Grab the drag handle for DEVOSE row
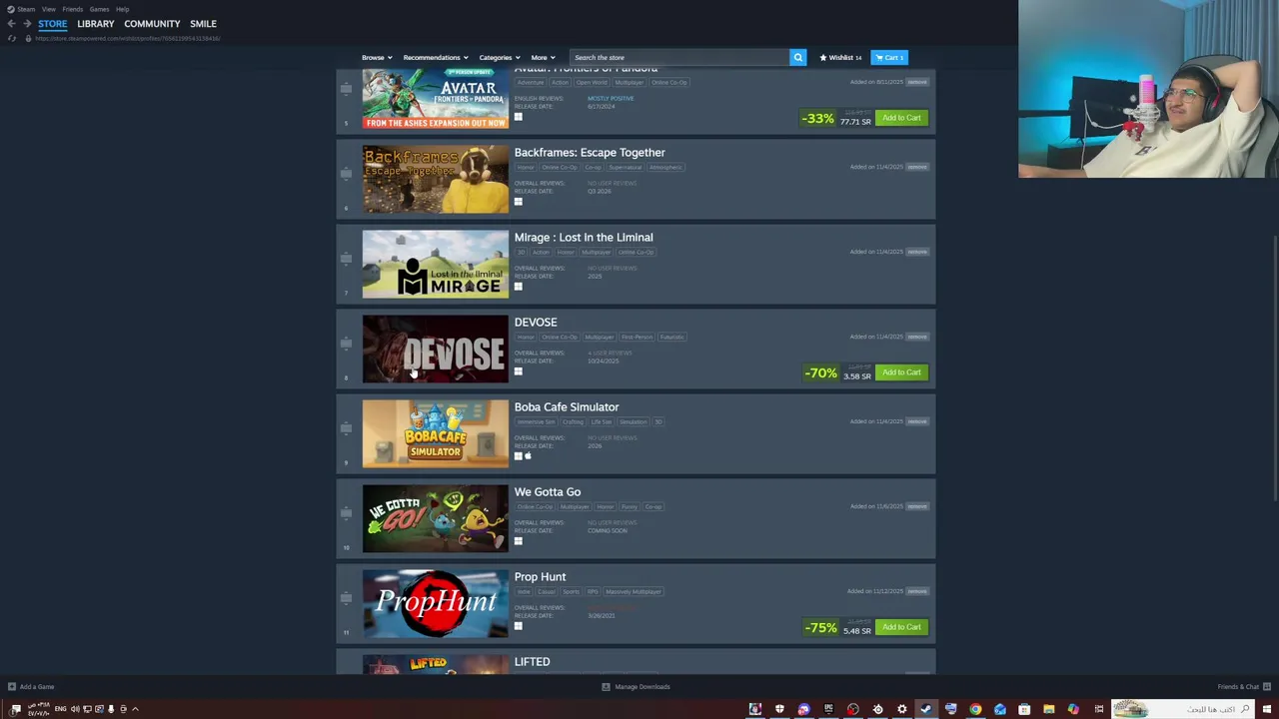 [x=346, y=344]
